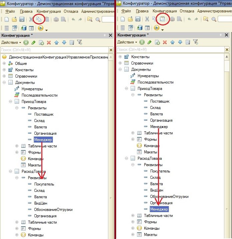Select highlighted Менеджер under РасходТовара in right tree
The image size is (232, 239).
pyautogui.click(x=159, y=209)
